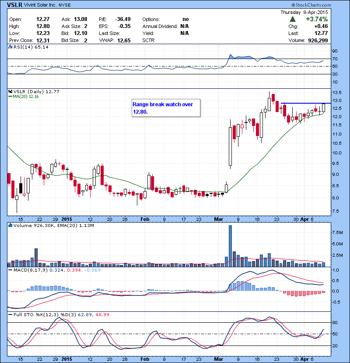This screenshot has width=350, height=363.
Task: Click the stochastic %D value 48.99
Action: coord(102,314)
